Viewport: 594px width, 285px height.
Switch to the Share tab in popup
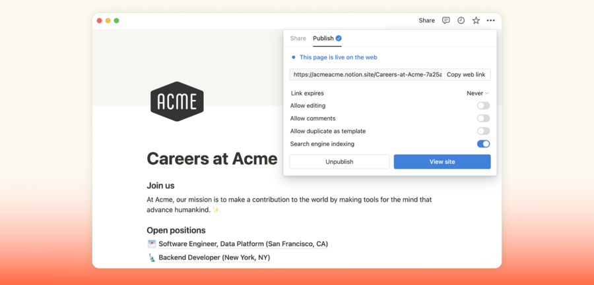pyautogui.click(x=298, y=38)
